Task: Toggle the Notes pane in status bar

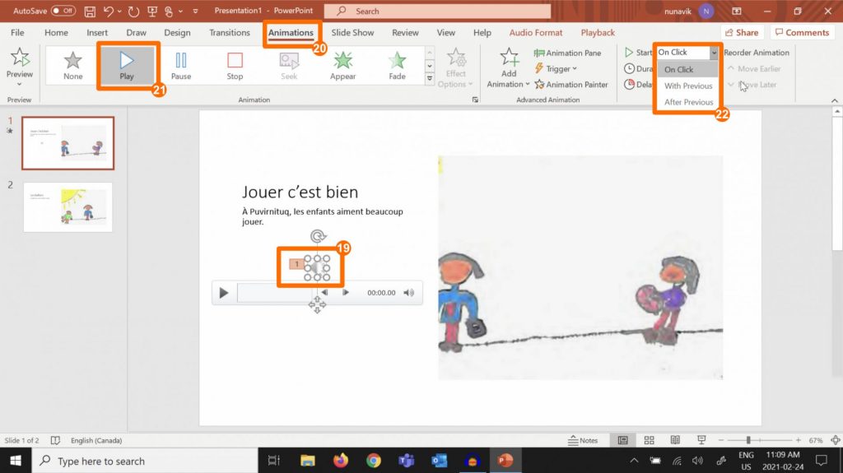Action: pos(583,440)
